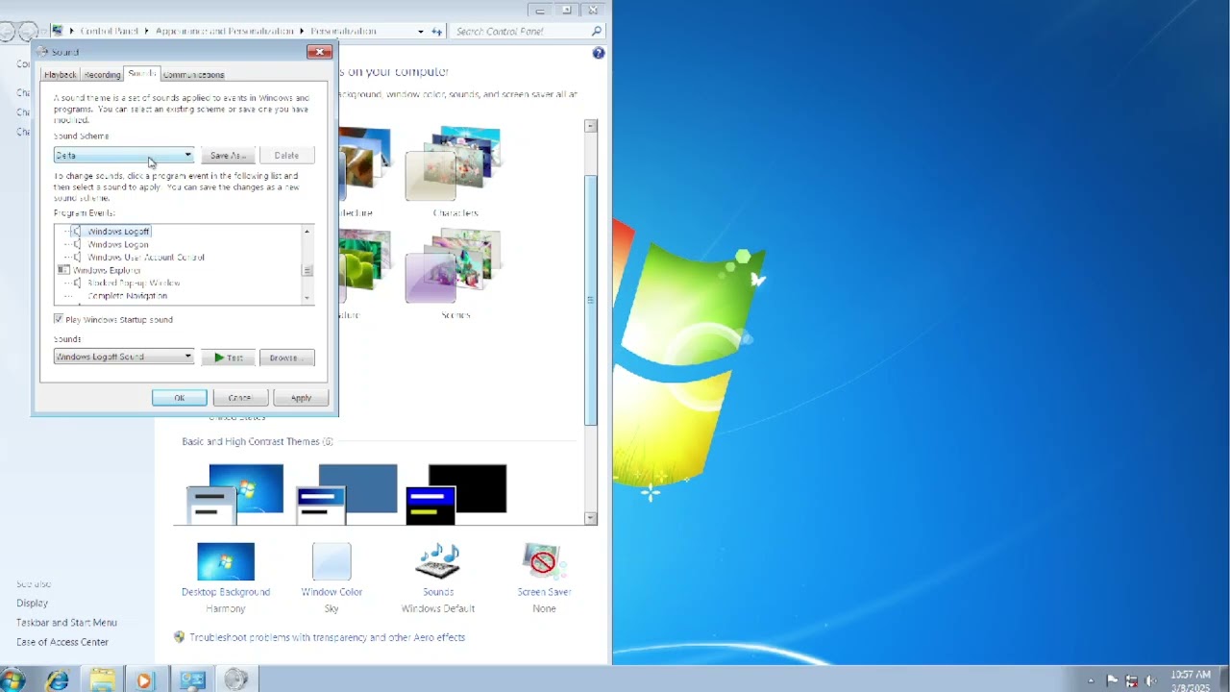
Task: Expand the Appearance and Personalization breadcrumb arrow
Action: pyautogui.click(x=302, y=31)
